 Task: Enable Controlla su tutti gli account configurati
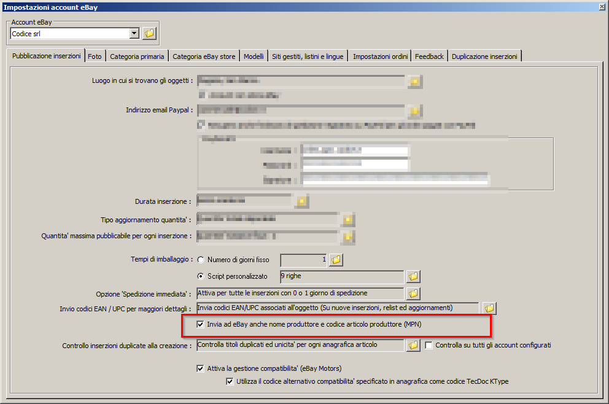(x=429, y=345)
